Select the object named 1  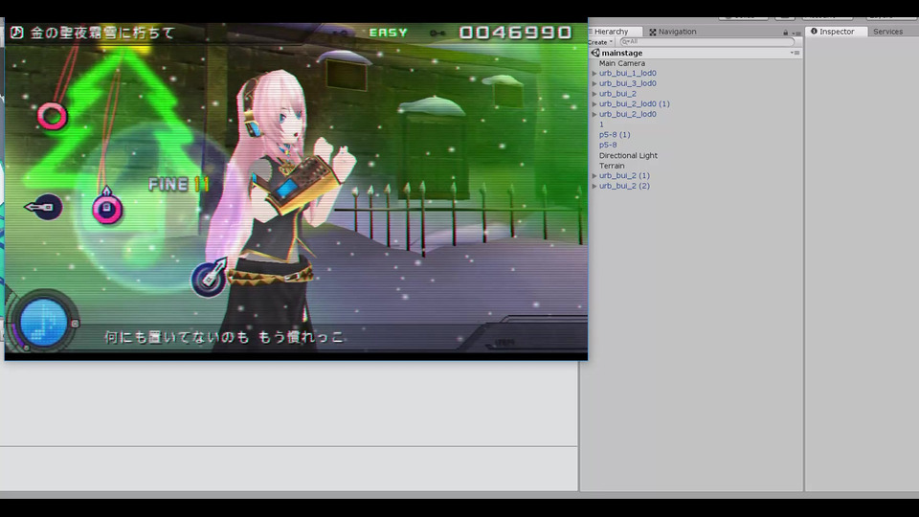click(601, 124)
